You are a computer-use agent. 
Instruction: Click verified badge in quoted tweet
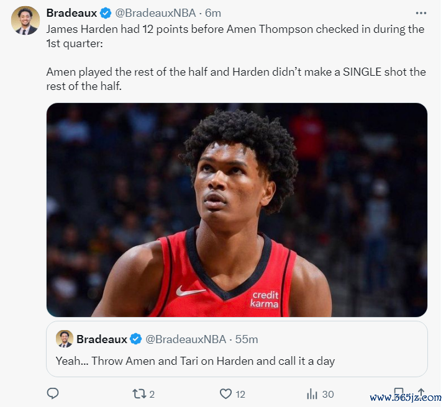135,339
